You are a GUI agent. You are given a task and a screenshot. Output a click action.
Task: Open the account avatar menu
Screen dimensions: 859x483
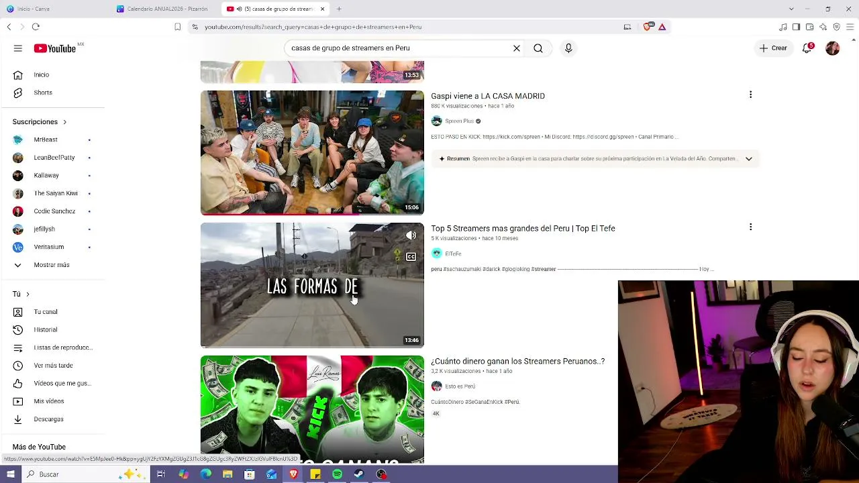(x=833, y=48)
